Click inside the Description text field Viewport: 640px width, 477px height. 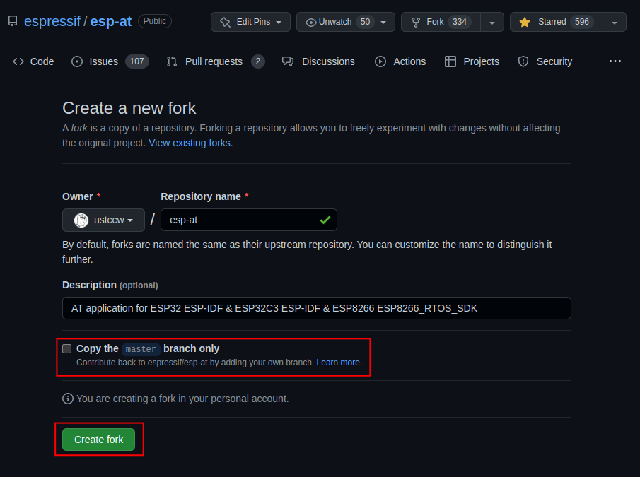point(317,308)
